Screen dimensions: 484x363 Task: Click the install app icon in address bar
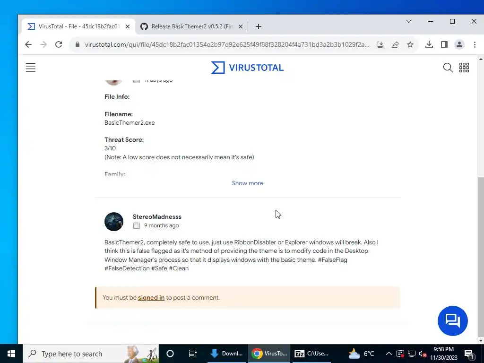(x=380, y=45)
